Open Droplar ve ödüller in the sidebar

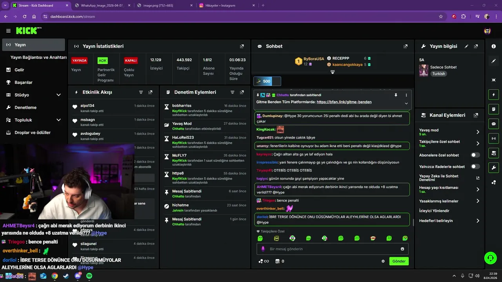coord(33,132)
